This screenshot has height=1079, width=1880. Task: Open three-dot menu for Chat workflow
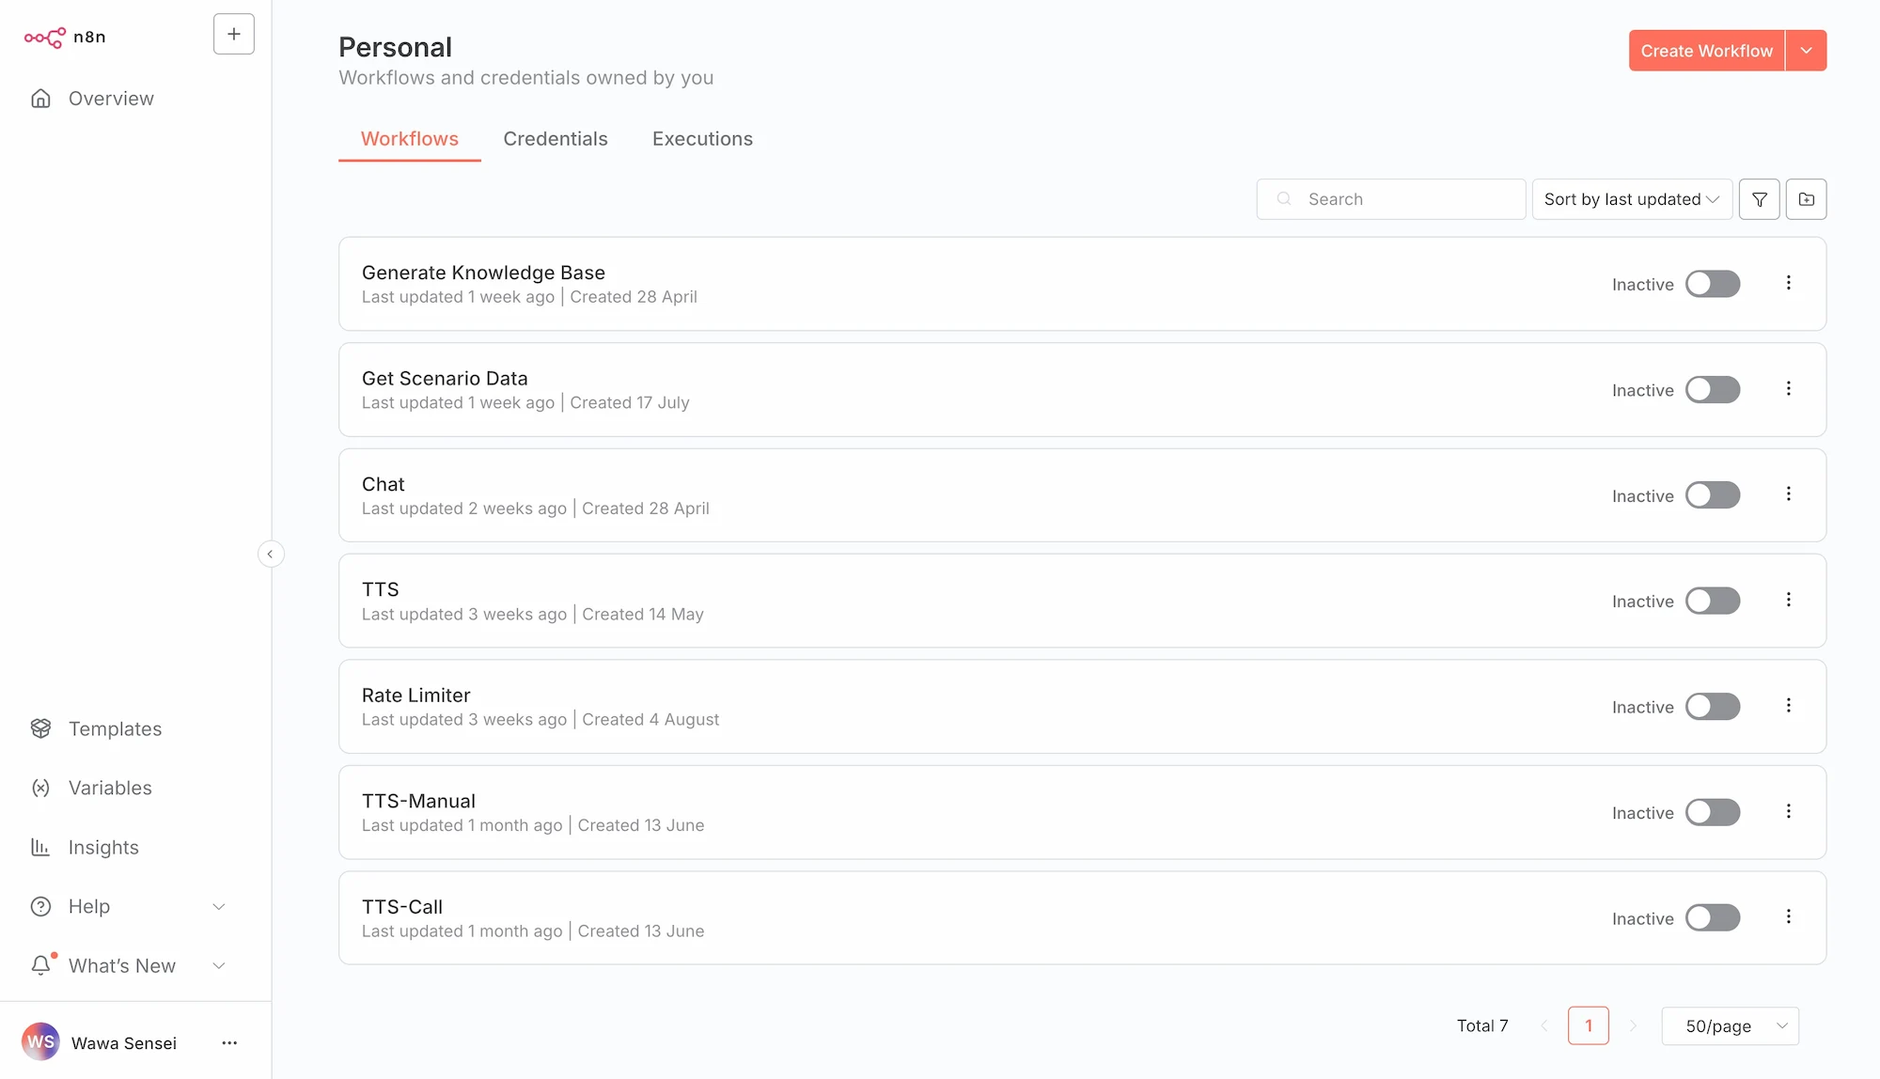pyautogui.click(x=1788, y=494)
